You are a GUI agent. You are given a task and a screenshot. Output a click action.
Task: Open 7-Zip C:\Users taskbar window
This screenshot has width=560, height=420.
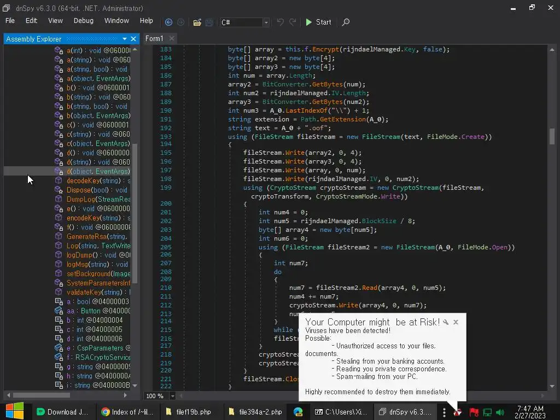341,412
